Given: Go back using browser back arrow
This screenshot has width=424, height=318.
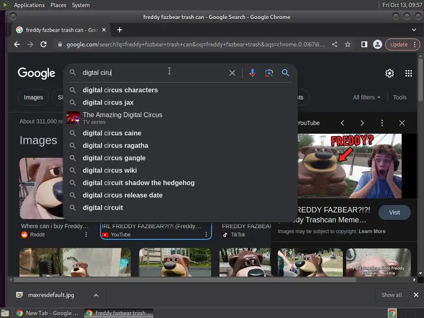Looking at the screenshot, I should tap(17, 44).
